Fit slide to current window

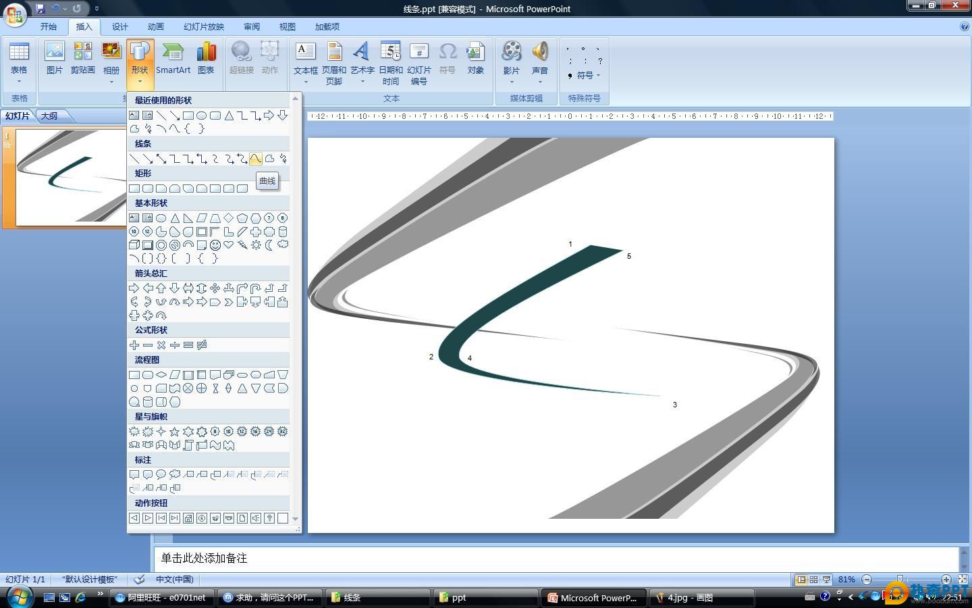(x=963, y=580)
